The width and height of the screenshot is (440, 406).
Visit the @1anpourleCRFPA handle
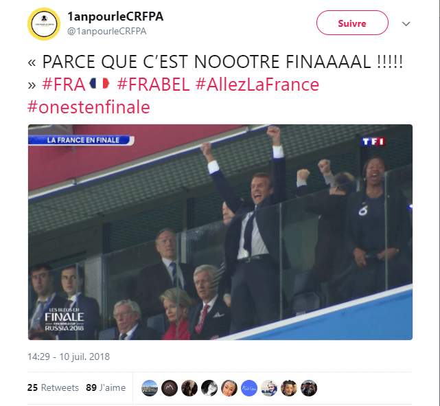[106, 31]
